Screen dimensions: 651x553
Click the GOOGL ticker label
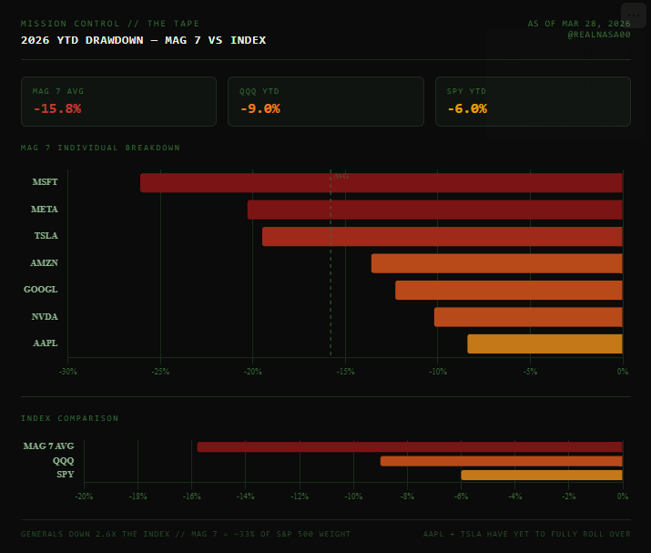[x=41, y=289]
